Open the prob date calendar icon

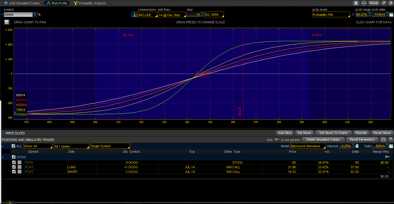[x=391, y=15]
